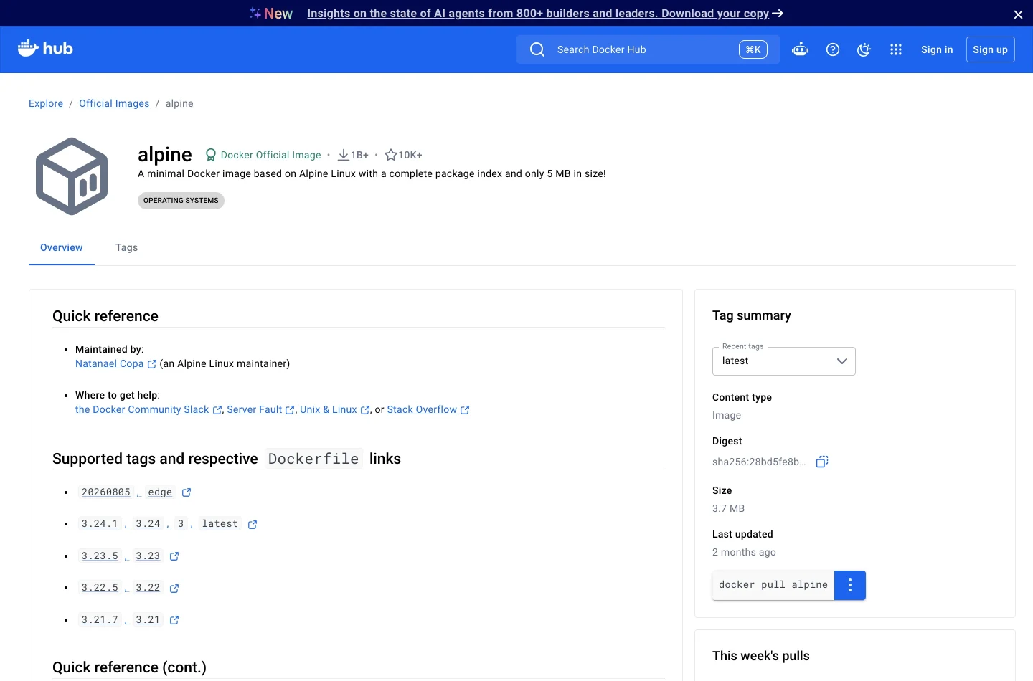
Task: Go to Explore breadcrumb
Action: (x=46, y=103)
